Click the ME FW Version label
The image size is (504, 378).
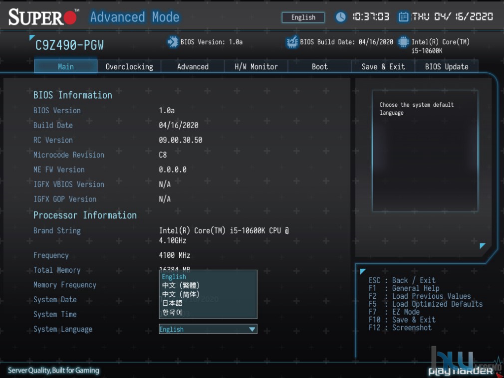click(x=59, y=170)
